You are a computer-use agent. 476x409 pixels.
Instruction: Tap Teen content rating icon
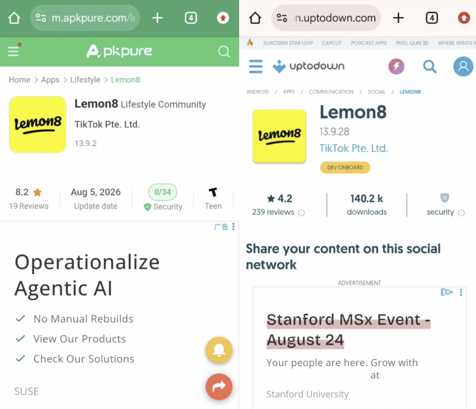tap(213, 192)
